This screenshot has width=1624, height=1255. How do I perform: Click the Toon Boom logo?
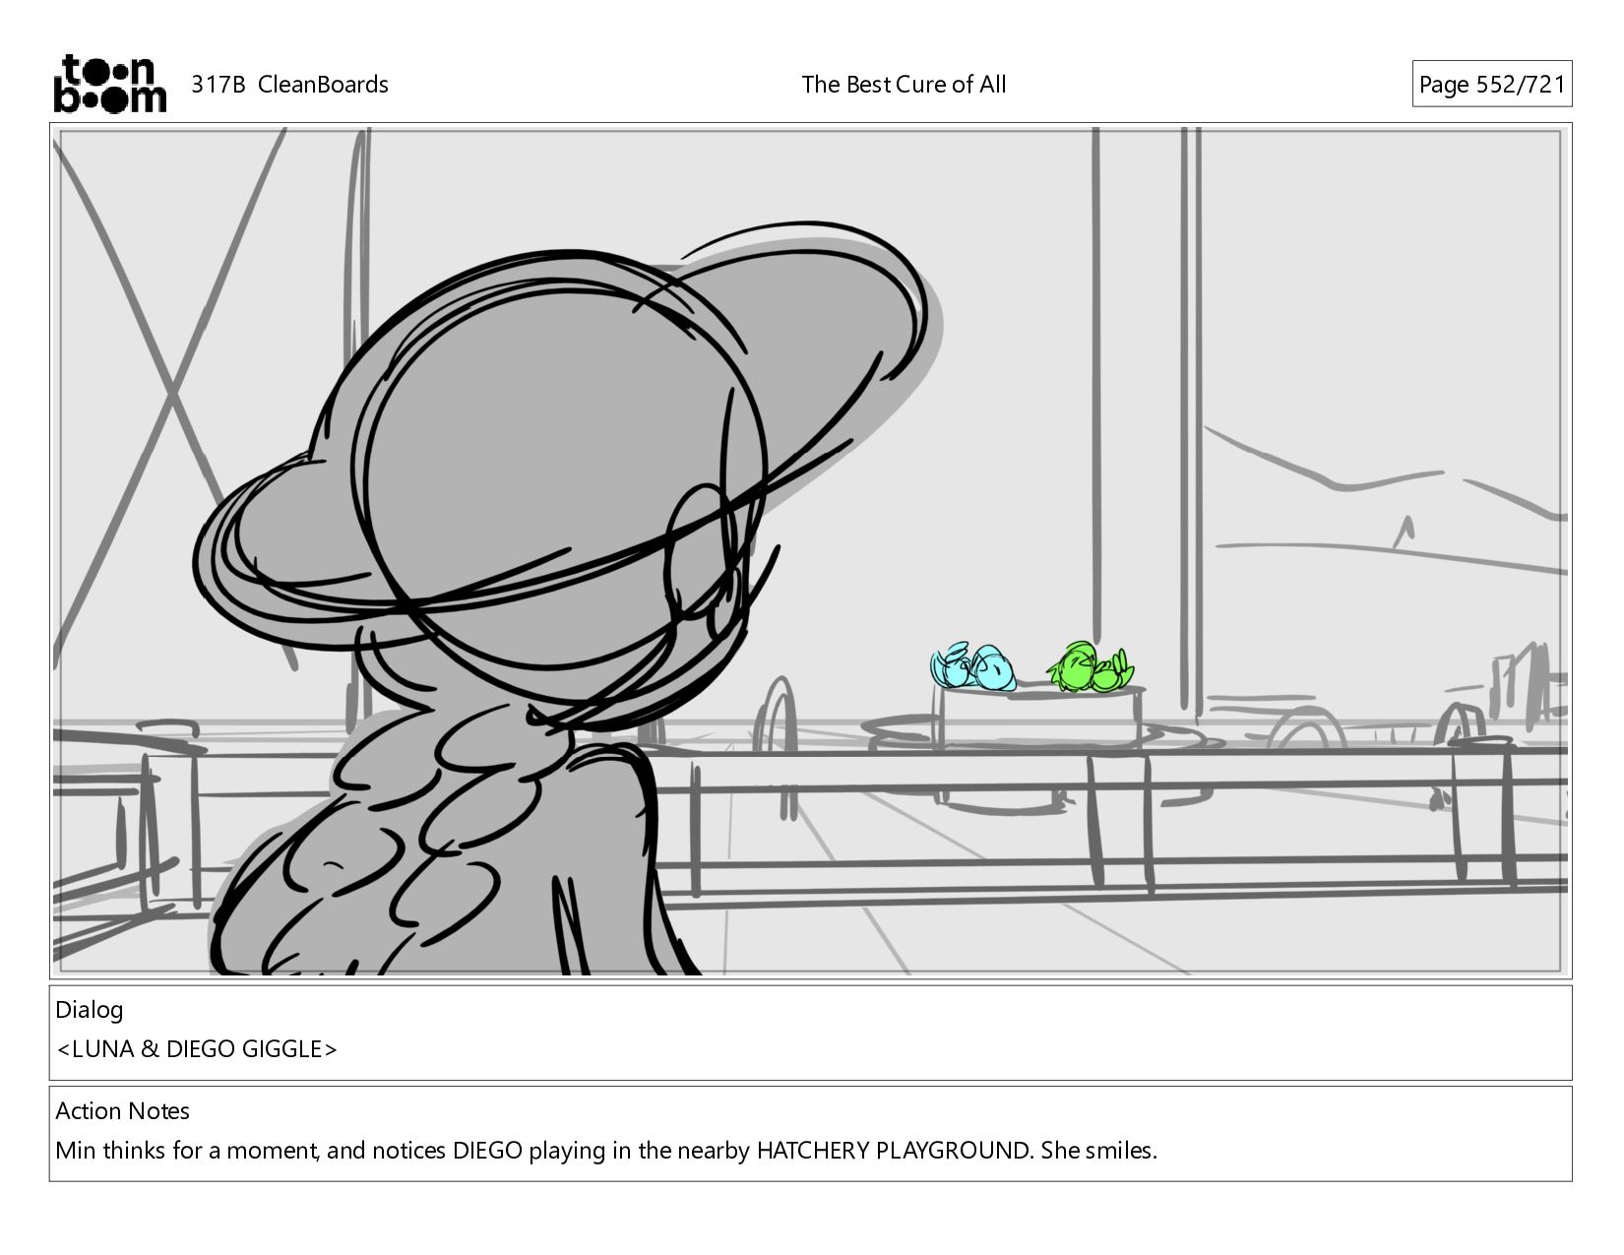[109, 84]
